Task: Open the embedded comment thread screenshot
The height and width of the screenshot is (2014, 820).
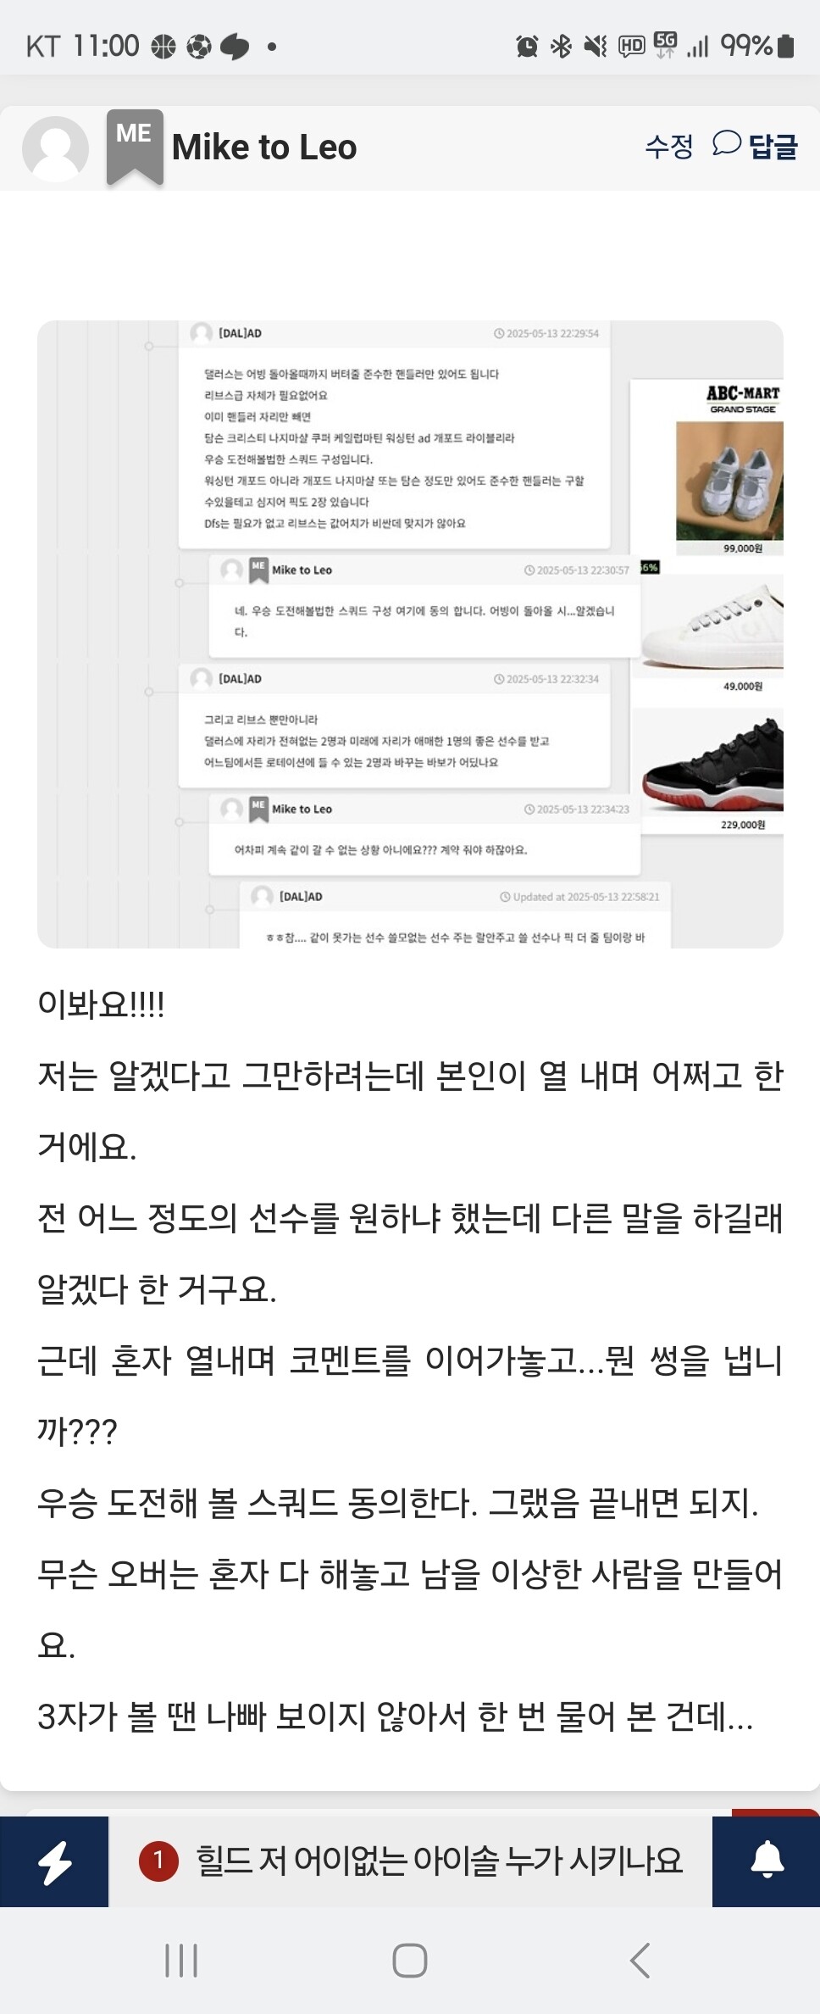Action: pyautogui.click(x=410, y=634)
